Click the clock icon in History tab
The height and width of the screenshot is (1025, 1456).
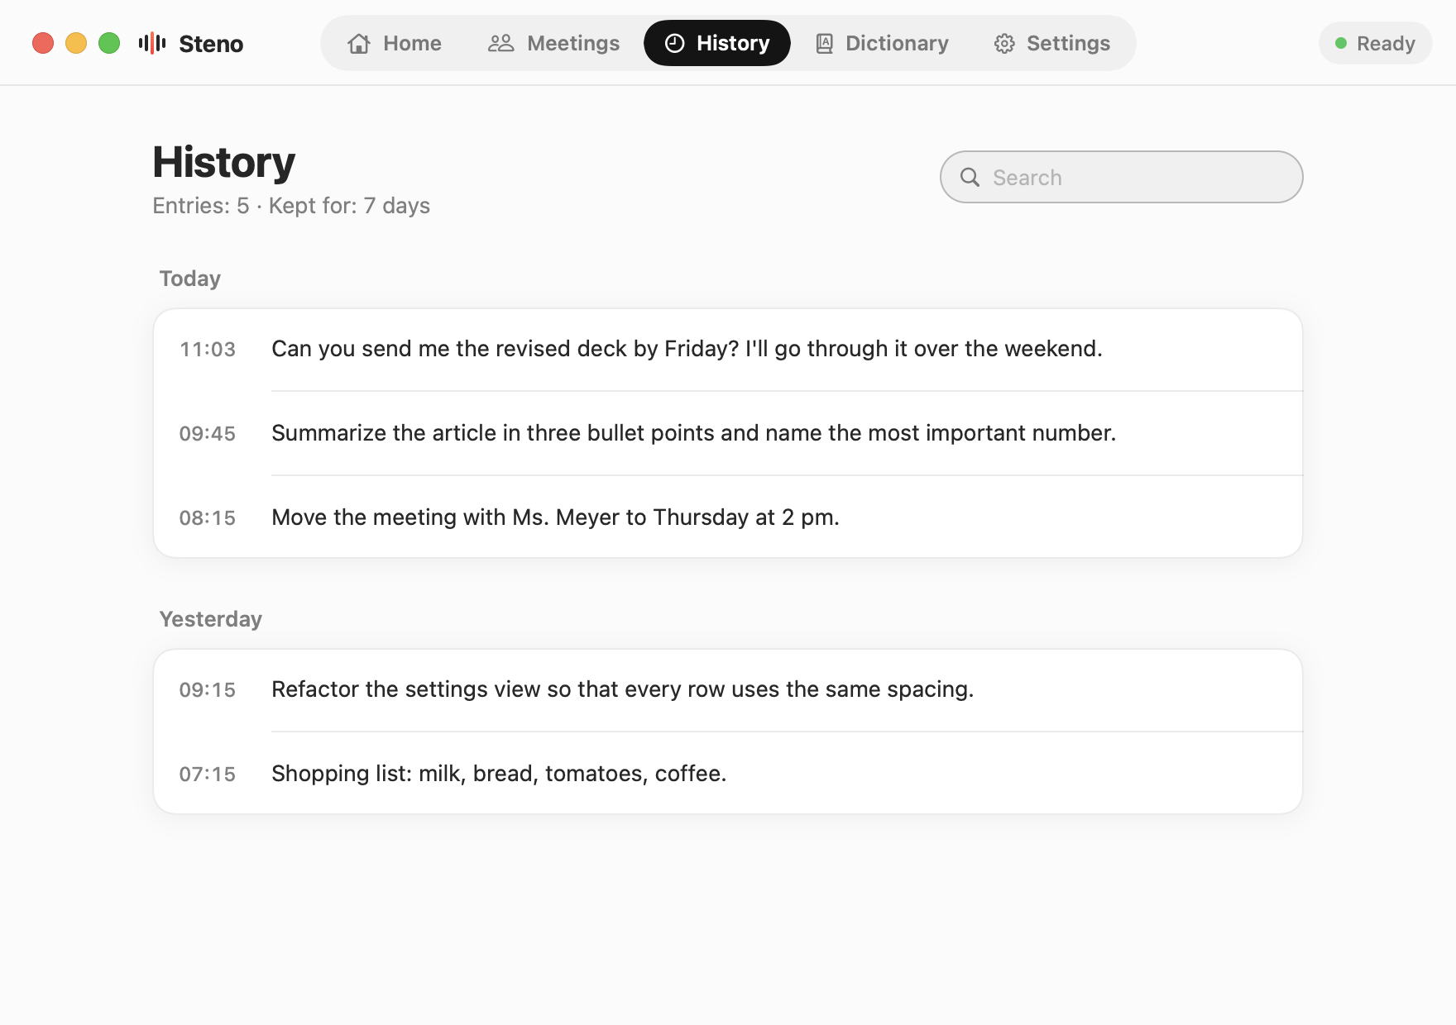click(675, 43)
